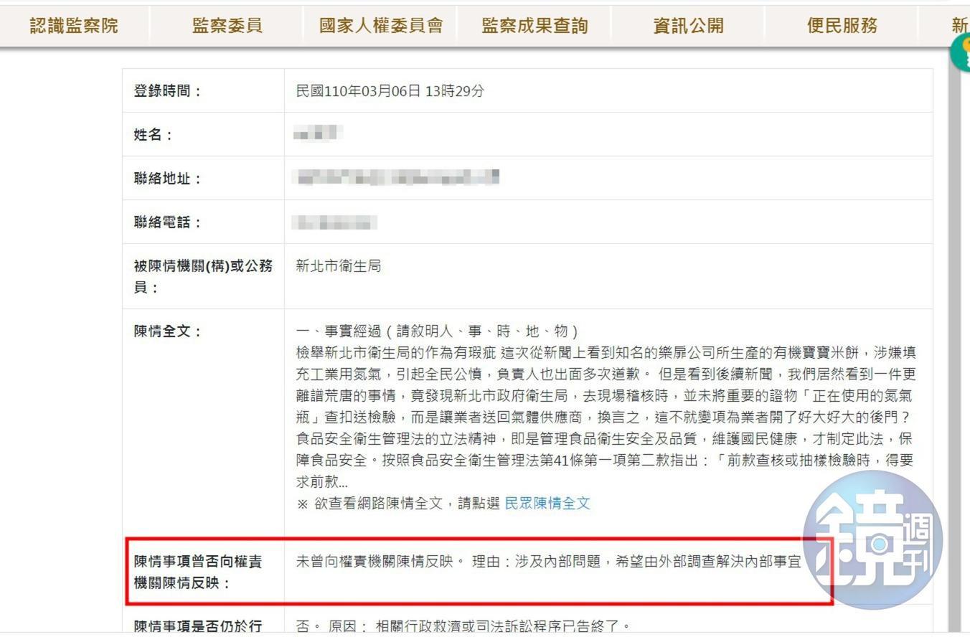Select the timestamp 民國110年03月06日 13時29分
970x637 pixels.
pos(390,91)
